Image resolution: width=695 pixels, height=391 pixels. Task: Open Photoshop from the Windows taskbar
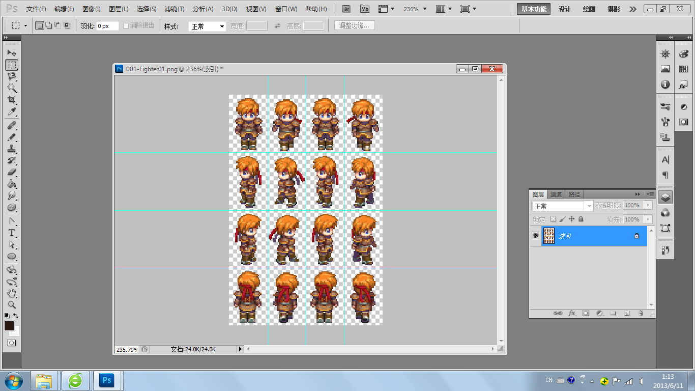tap(107, 380)
